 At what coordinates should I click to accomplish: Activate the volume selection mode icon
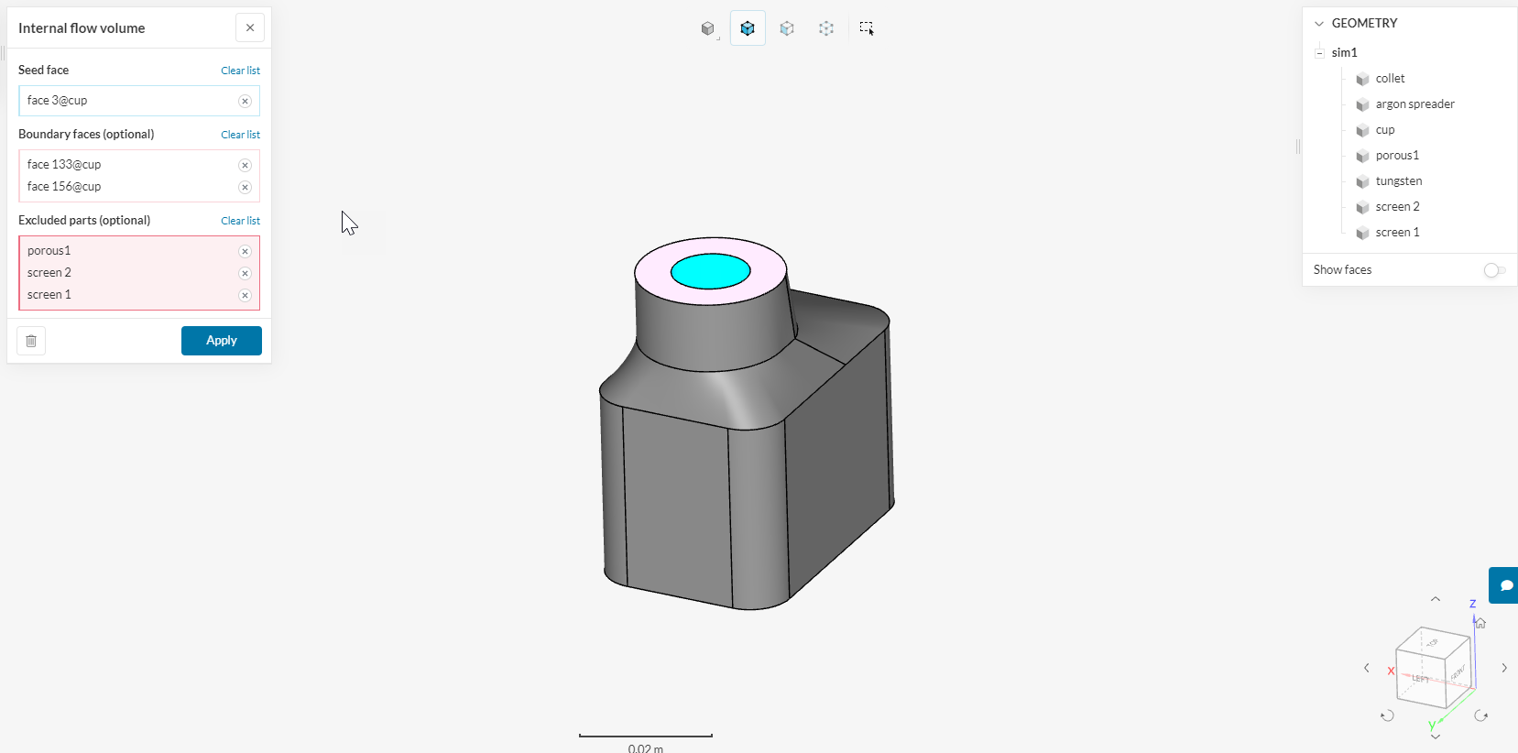(748, 28)
